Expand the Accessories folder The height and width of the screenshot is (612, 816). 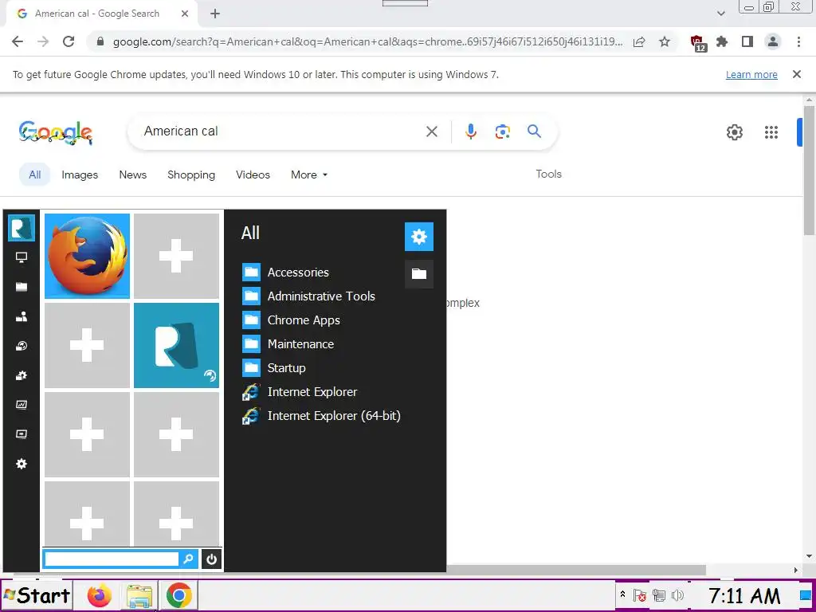coord(286,273)
